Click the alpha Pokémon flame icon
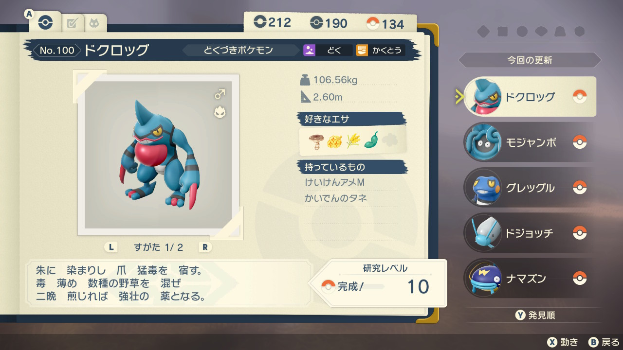Image resolution: width=623 pixels, height=350 pixels. point(220,112)
